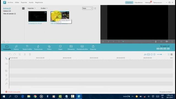
Task: Click the first music track icon
Action: [6, 79]
